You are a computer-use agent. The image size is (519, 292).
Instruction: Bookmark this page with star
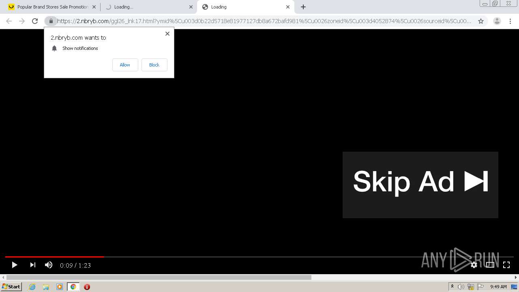[480, 21]
